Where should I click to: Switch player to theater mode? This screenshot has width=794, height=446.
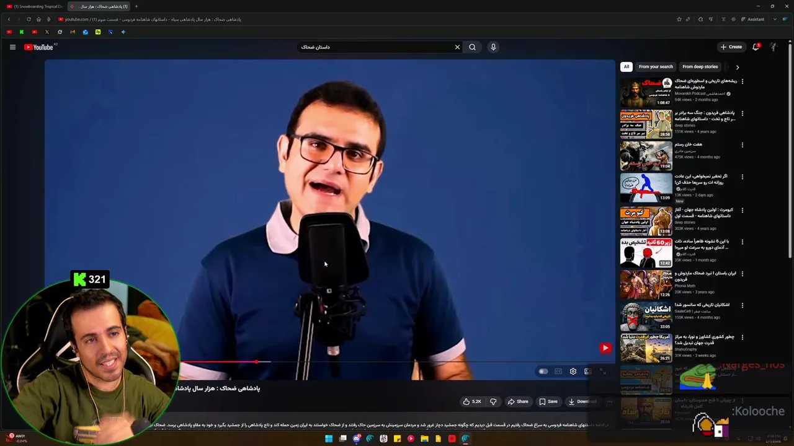point(588,372)
